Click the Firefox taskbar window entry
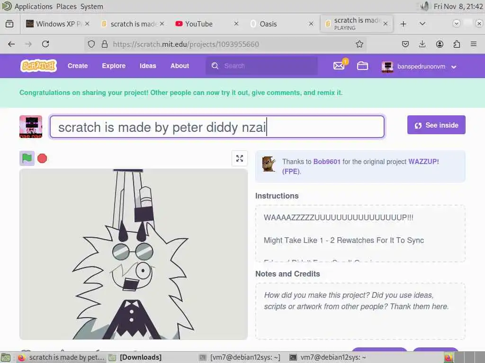The width and height of the screenshot is (485, 363). tap(61, 357)
